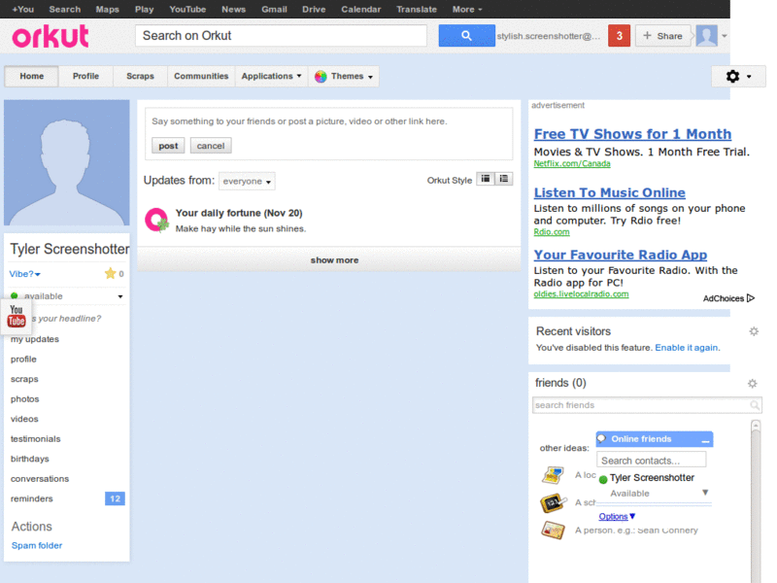Click the profile photo placeholder
Image resolution: width=777 pixels, height=583 pixels.
[x=67, y=162]
